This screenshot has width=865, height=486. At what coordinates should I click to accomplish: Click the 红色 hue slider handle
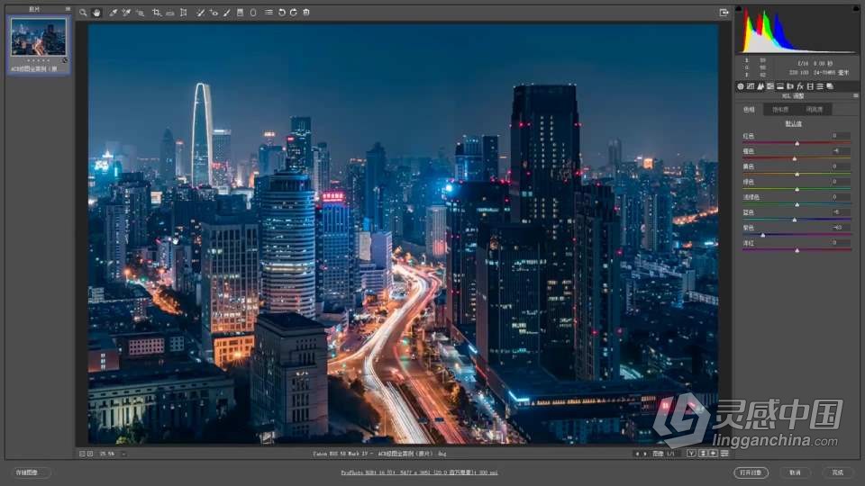[797, 143]
